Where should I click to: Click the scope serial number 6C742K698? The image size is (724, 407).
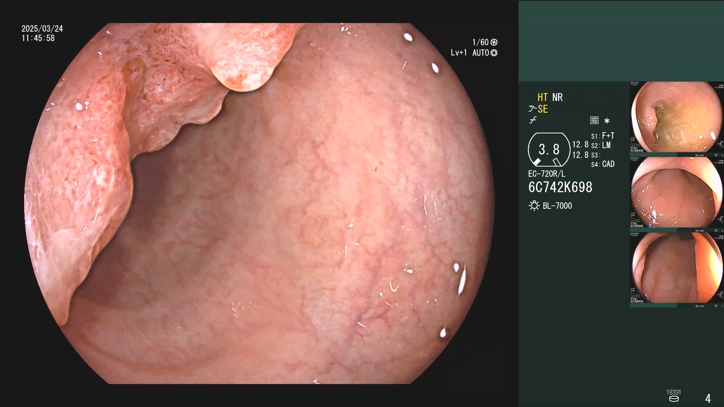[560, 187]
